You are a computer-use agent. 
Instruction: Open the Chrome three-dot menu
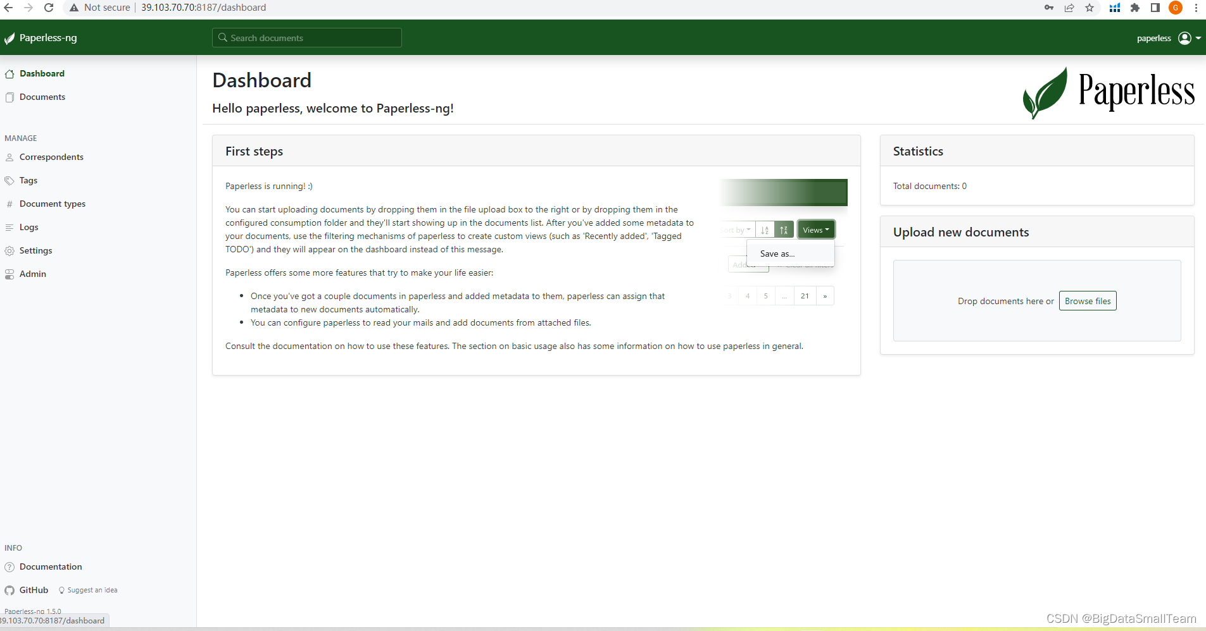(1196, 8)
